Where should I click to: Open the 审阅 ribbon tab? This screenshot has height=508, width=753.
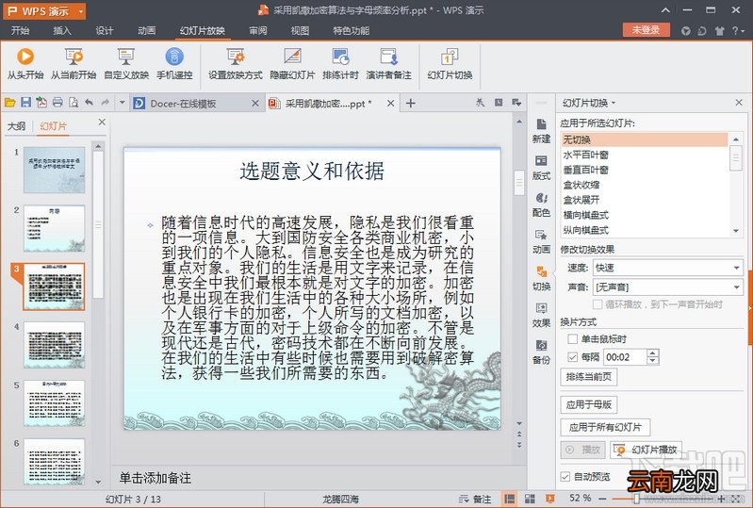click(258, 30)
